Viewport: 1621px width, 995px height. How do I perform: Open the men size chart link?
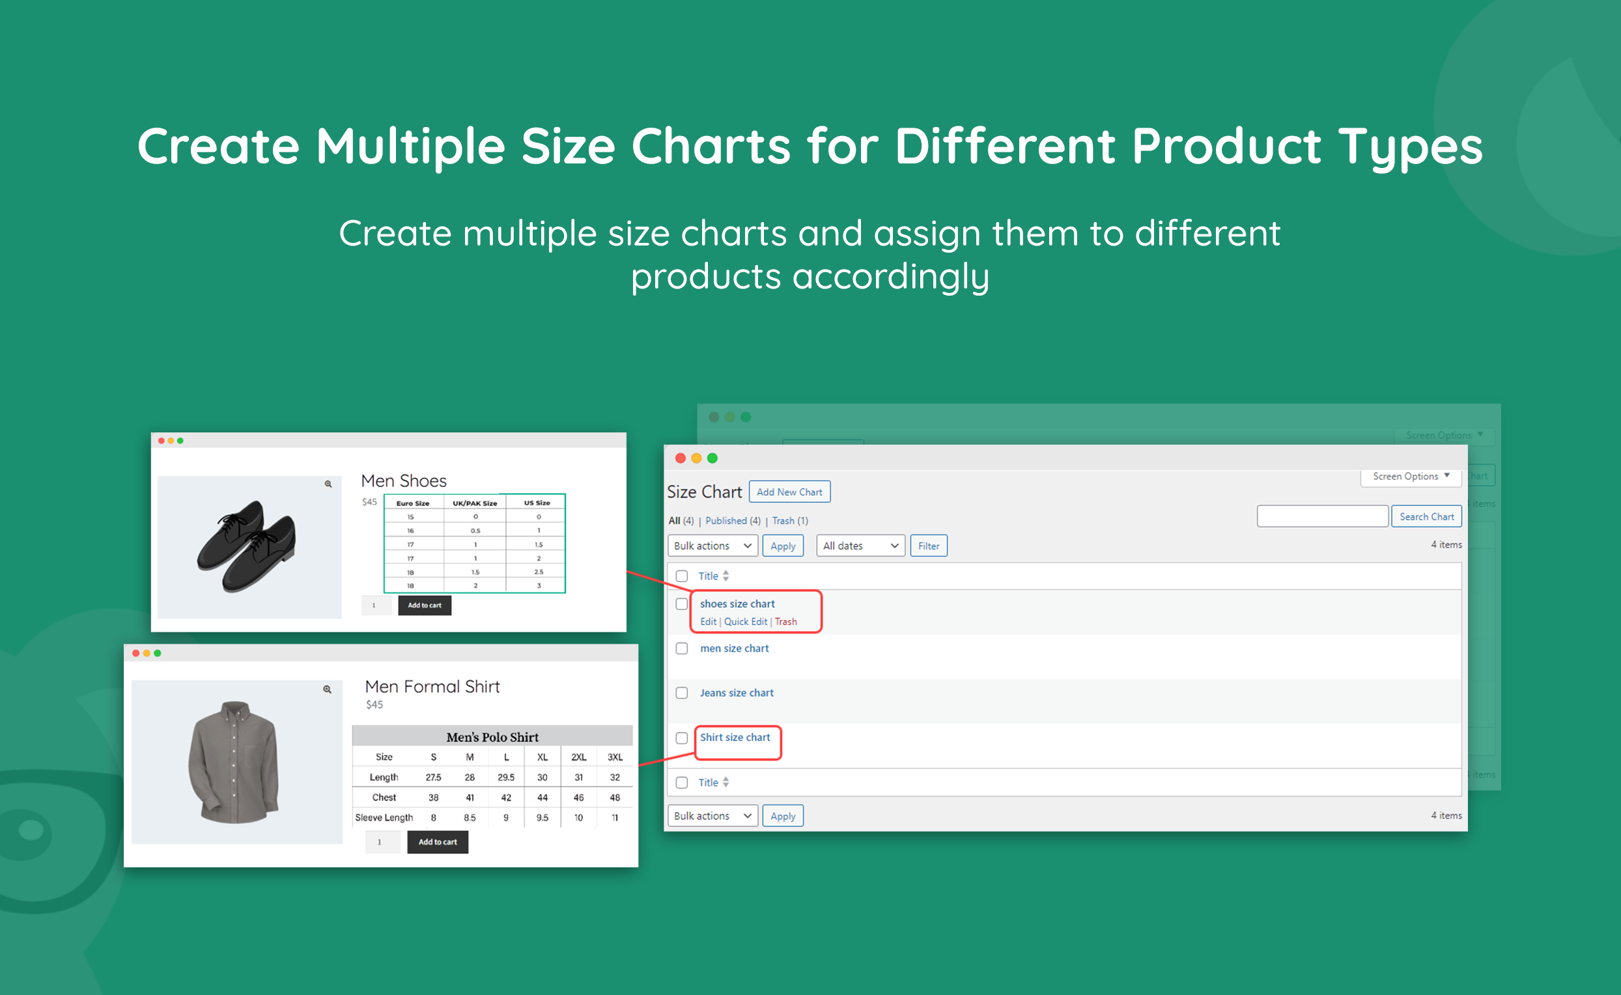click(x=734, y=648)
